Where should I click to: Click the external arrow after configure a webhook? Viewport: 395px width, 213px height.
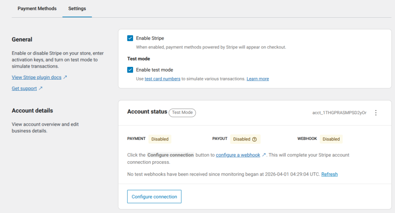[264, 155]
